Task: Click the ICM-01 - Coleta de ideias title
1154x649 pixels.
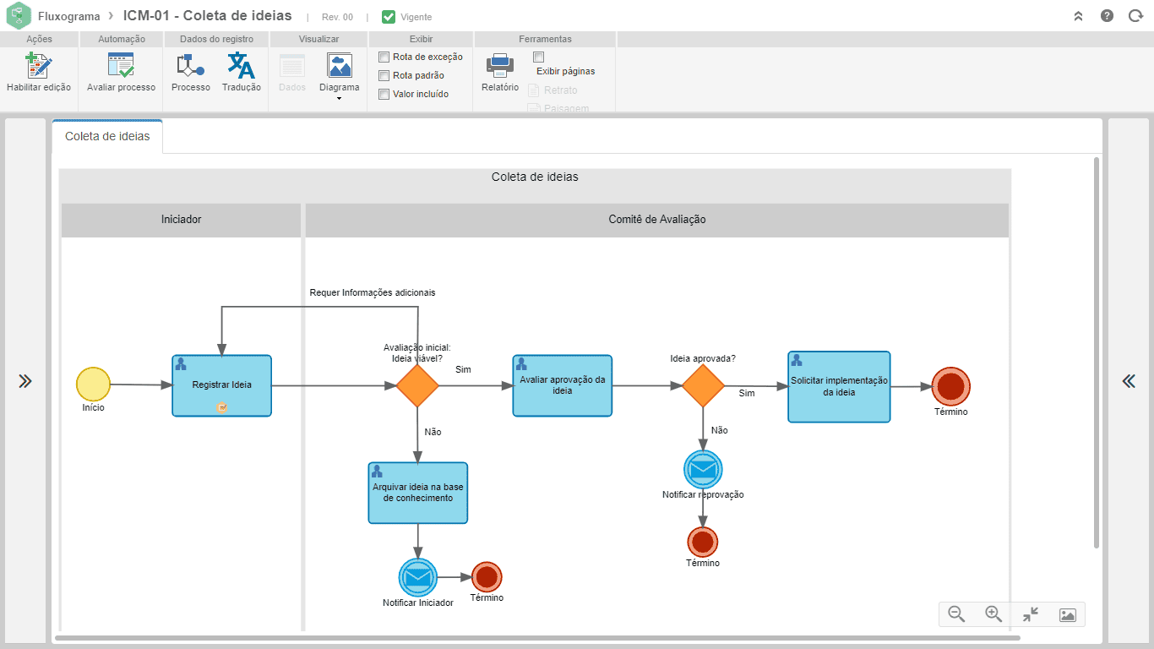Action: coord(208,15)
